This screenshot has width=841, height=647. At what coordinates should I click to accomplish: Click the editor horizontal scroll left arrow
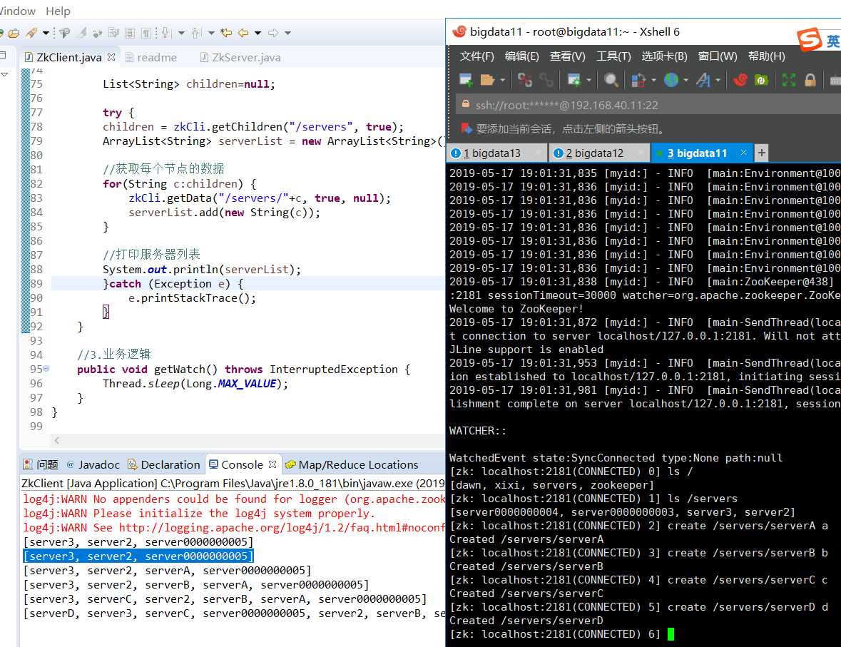(x=56, y=440)
